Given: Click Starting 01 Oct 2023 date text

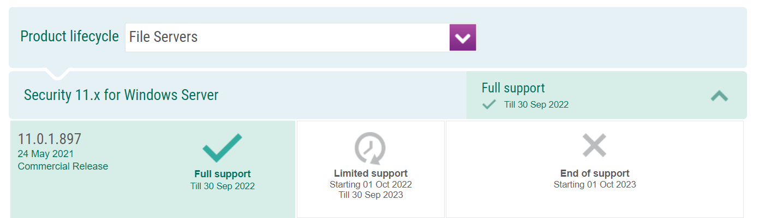Looking at the screenshot, I should (595, 184).
